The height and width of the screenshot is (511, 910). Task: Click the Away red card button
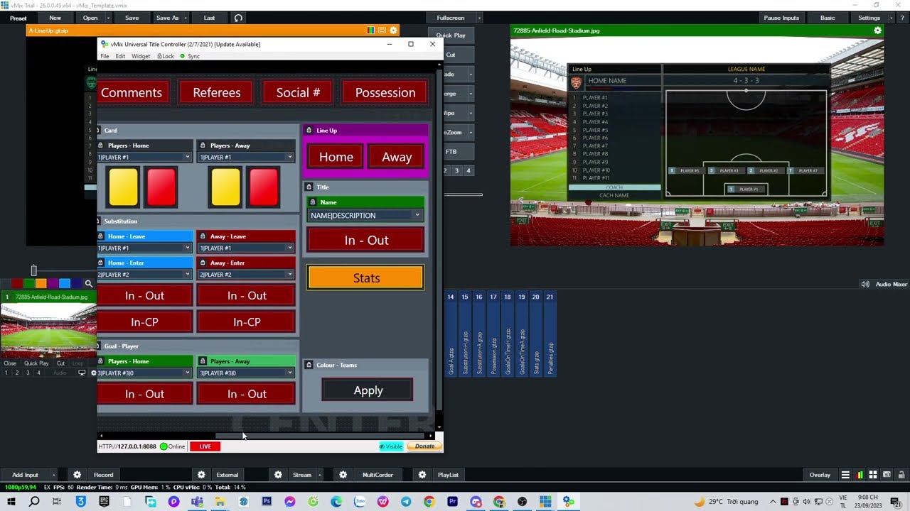(264, 187)
